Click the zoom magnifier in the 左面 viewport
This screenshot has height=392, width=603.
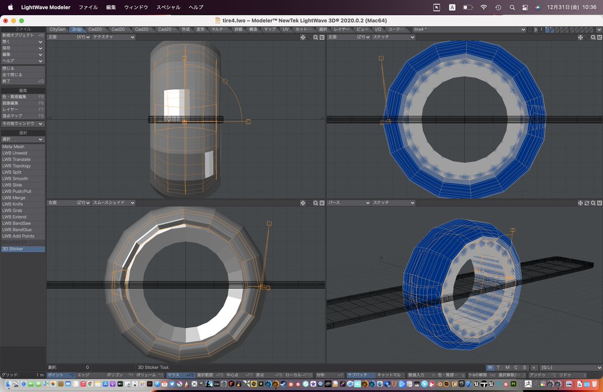(x=593, y=37)
